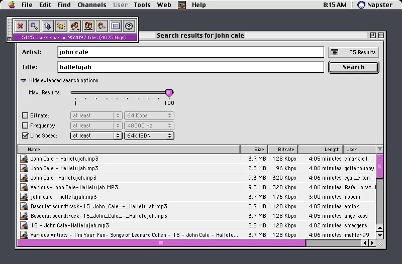Click the toolbar collapse grip at bottom-left
Viewport: 402px width, 264px height.
tap(10, 39)
